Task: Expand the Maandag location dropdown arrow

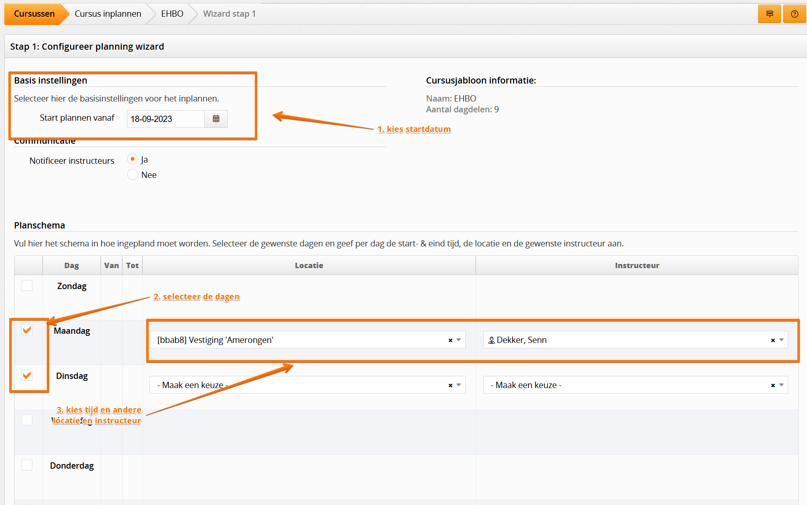Action: coord(459,340)
